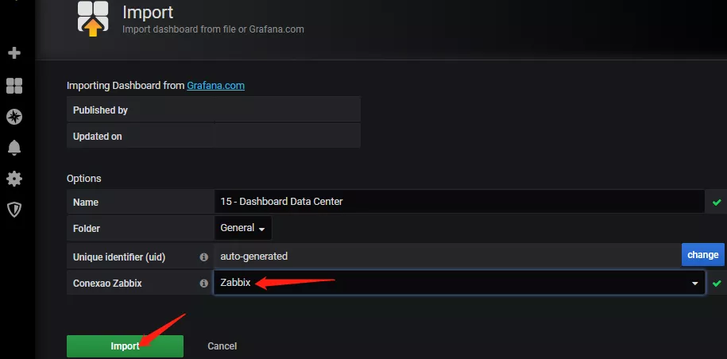Click the arrow at right of Zabbix select
727x359 pixels.
694,283
